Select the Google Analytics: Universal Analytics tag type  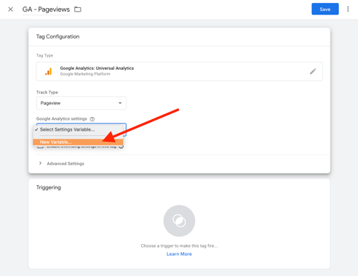179,71
